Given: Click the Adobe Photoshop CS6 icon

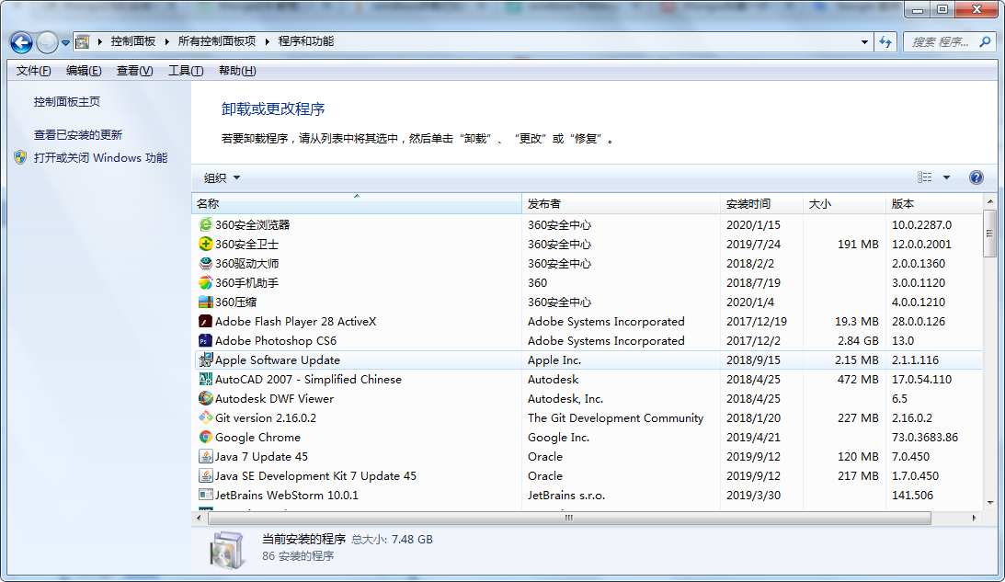Looking at the screenshot, I should click(x=205, y=340).
